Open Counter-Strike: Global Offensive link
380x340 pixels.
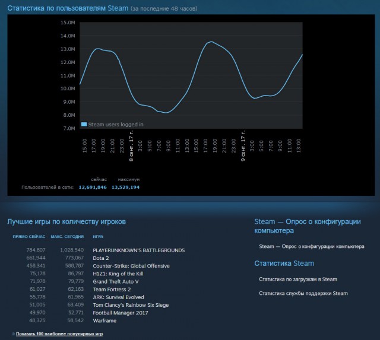[x=131, y=266]
